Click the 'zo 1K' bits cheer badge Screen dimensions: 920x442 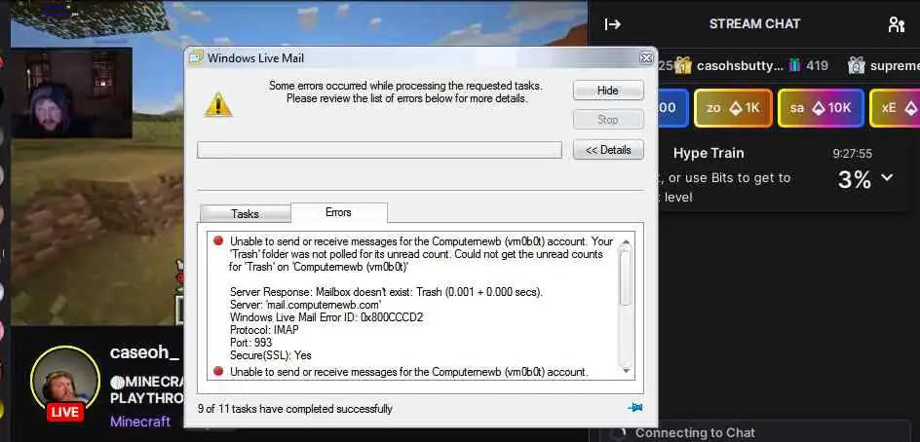point(733,108)
